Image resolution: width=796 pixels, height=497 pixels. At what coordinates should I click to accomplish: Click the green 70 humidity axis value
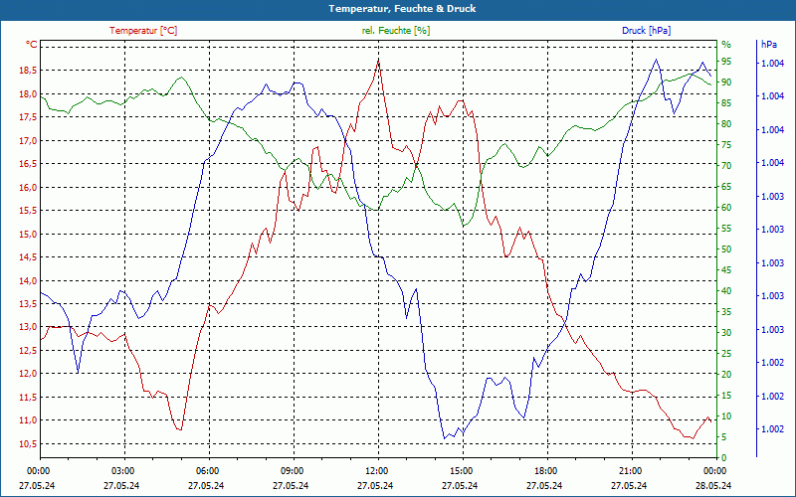click(726, 166)
